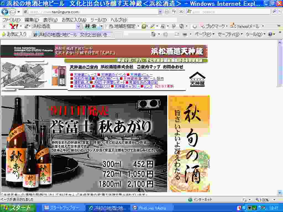
Task: Click 天神蔵のご案内 heading link
Action: [x=84, y=67]
